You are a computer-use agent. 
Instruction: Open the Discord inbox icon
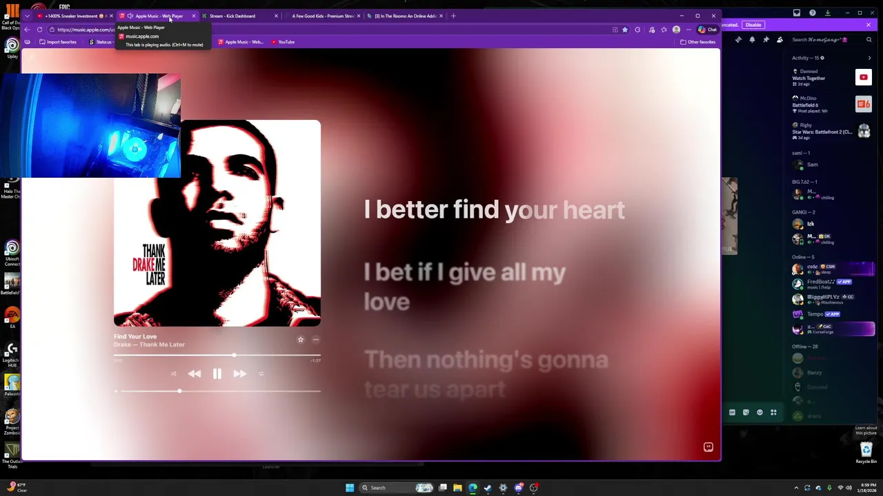click(797, 12)
